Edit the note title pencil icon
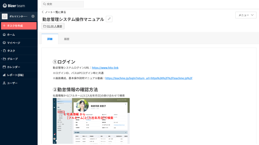Screen dimensions: 259x145 [109, 19]
